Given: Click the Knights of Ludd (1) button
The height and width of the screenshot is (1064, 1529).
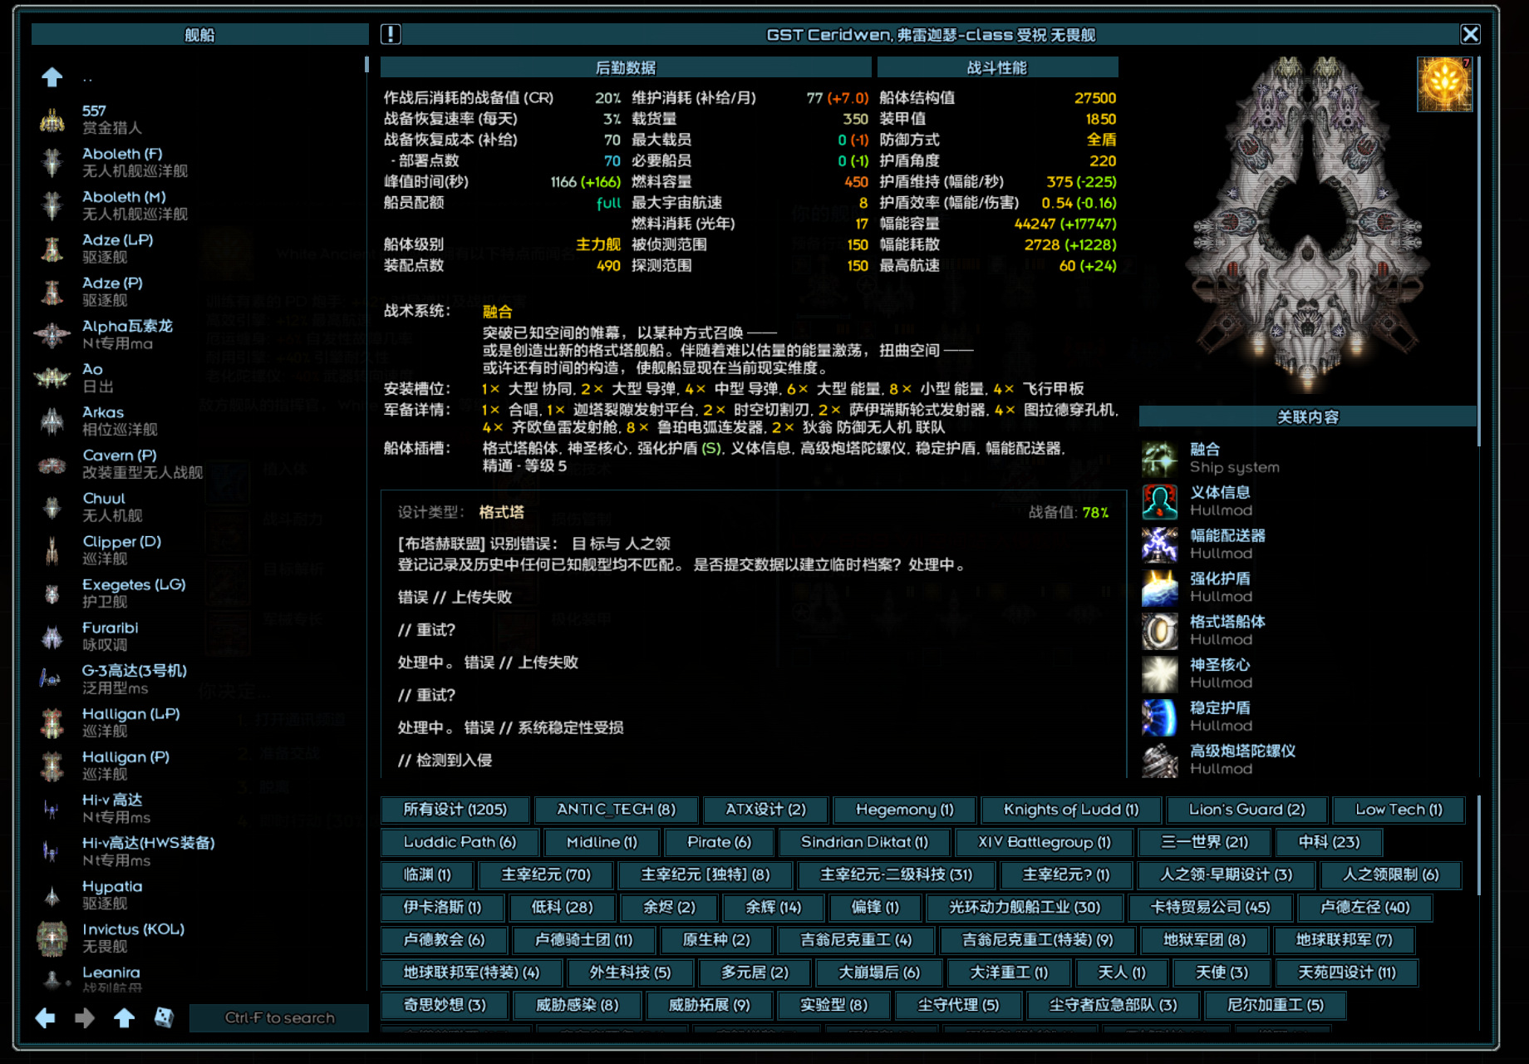Looking at the screenshot, I should [1070, 810].
